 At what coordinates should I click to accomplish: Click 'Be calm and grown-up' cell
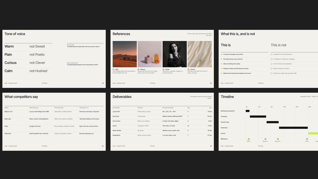click(x=87, y=133)
